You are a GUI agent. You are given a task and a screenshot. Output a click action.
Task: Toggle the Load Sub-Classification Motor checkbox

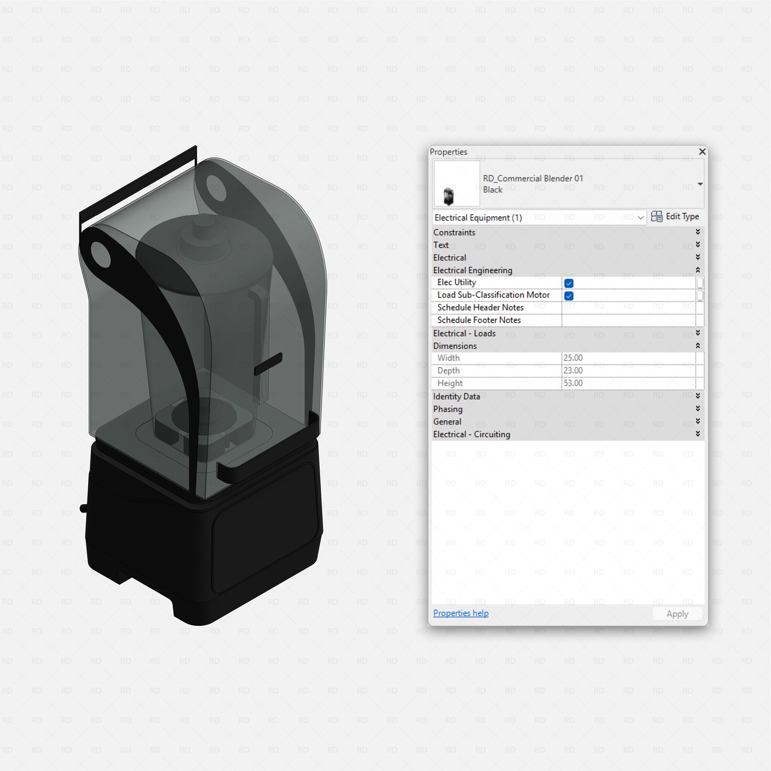pyautogui.click(x=568, y=296)
